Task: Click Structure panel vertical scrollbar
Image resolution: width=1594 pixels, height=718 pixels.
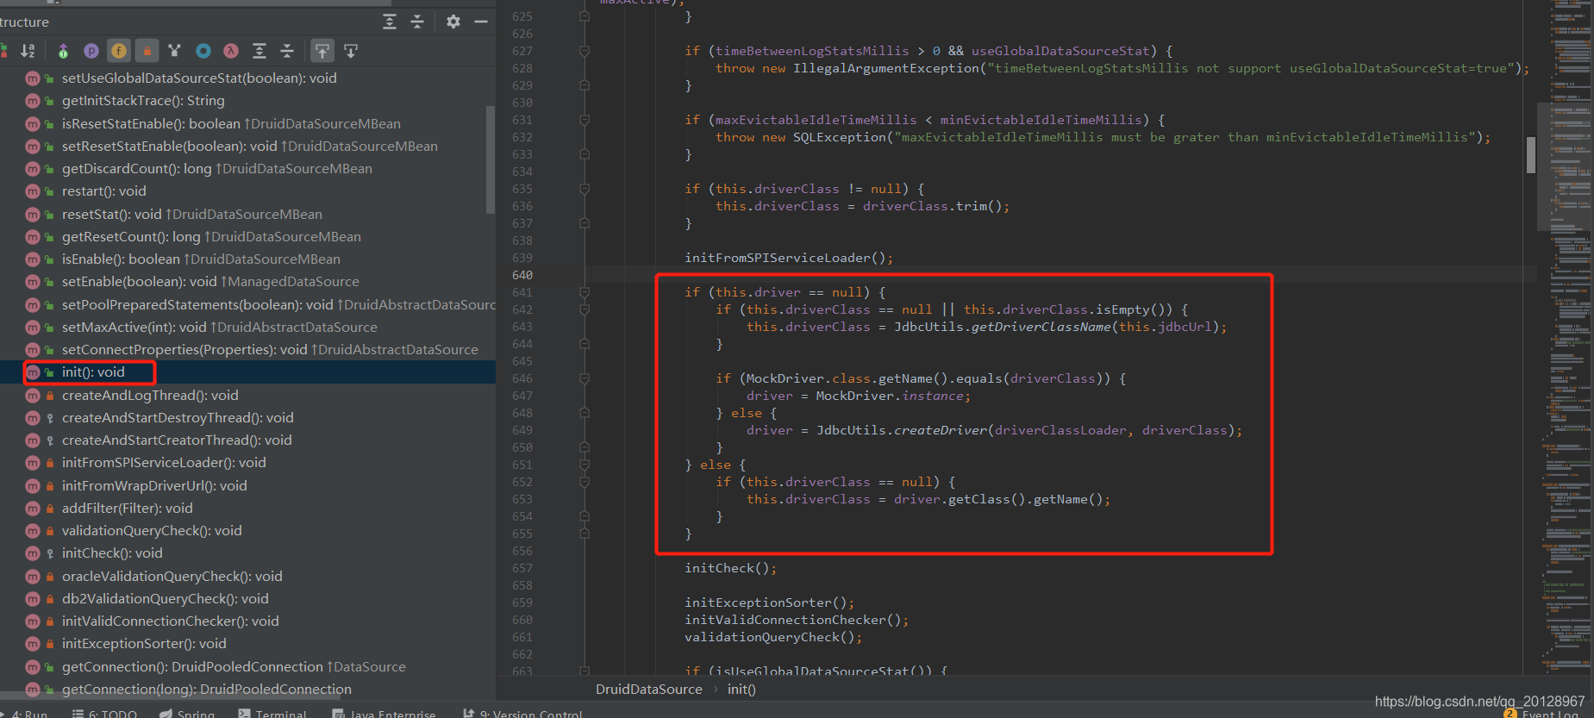Action: tap(491, 159)
